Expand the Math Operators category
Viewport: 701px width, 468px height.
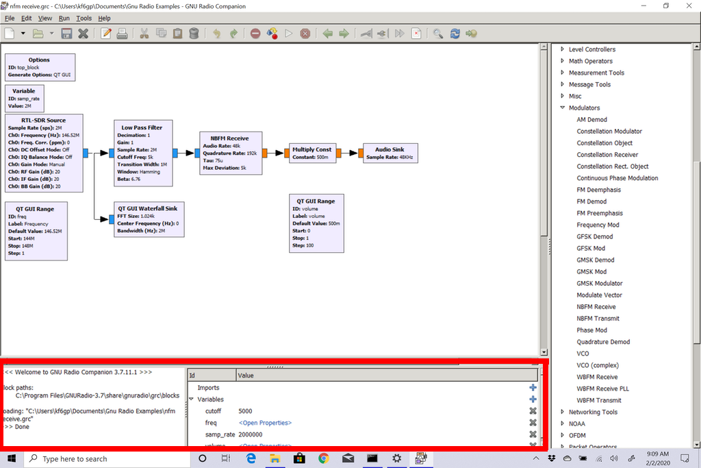click(563, 61)
